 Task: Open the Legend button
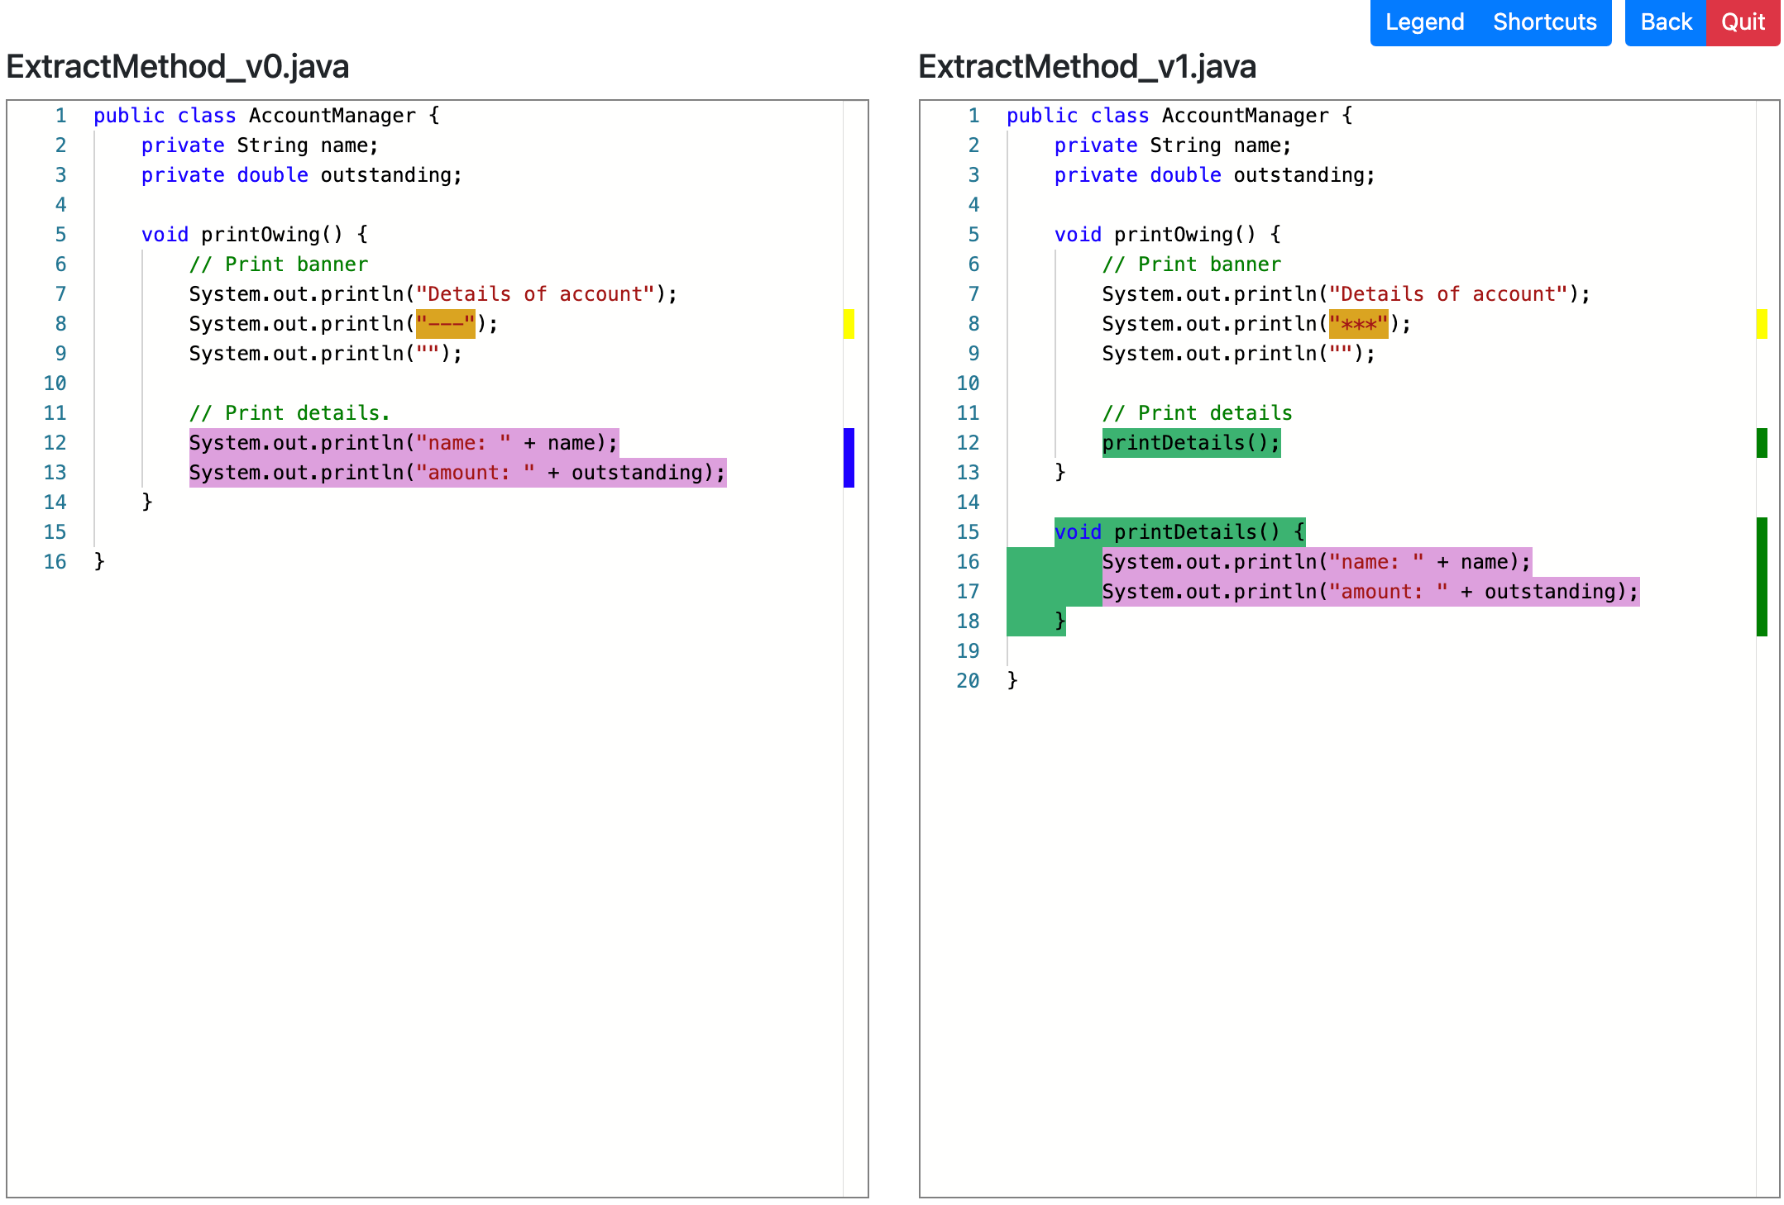click(x=1423, y=22)
